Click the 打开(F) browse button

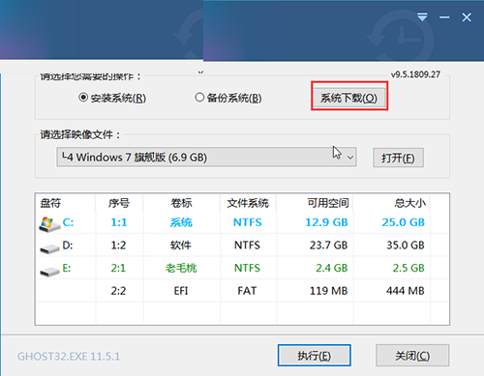[398, 158]
